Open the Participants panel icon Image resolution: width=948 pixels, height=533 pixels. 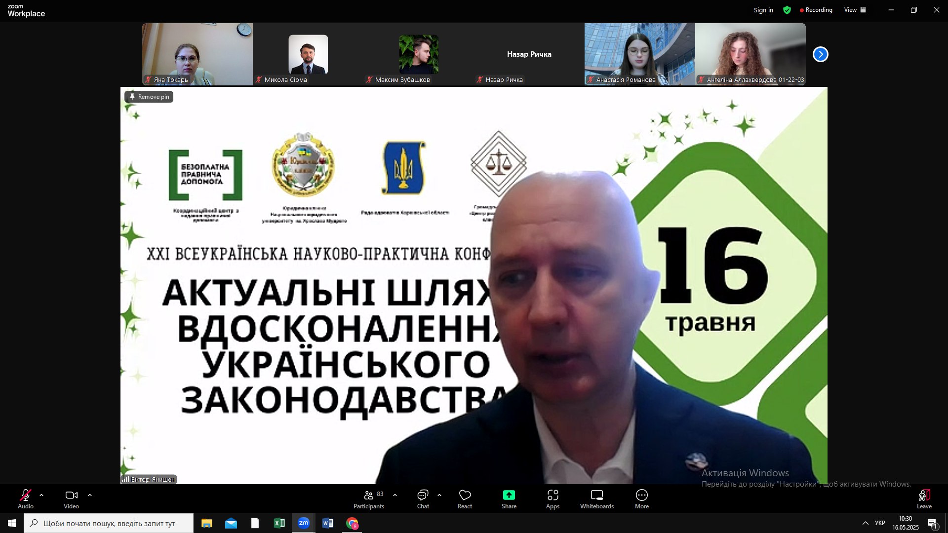point(368,495)
